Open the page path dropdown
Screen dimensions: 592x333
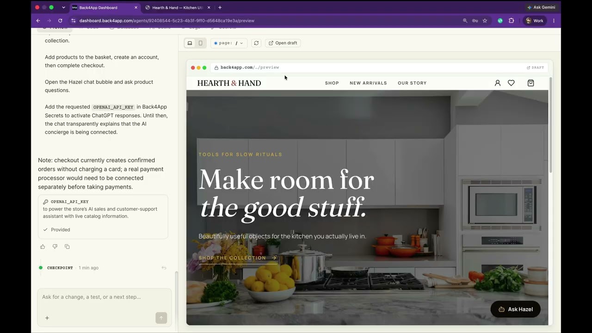pos(229,43)
